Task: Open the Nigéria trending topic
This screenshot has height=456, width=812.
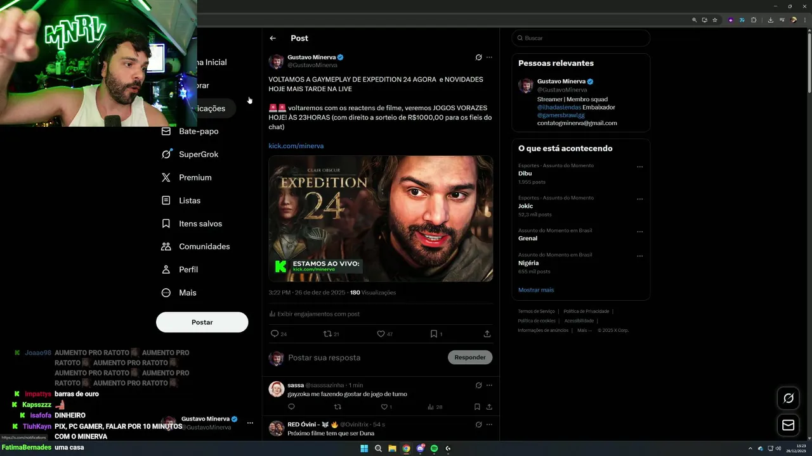Action: click(528, 263)
